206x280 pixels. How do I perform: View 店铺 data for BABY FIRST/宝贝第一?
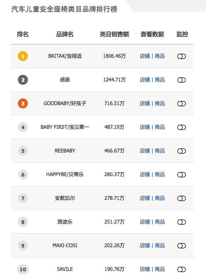pos(145,127)
